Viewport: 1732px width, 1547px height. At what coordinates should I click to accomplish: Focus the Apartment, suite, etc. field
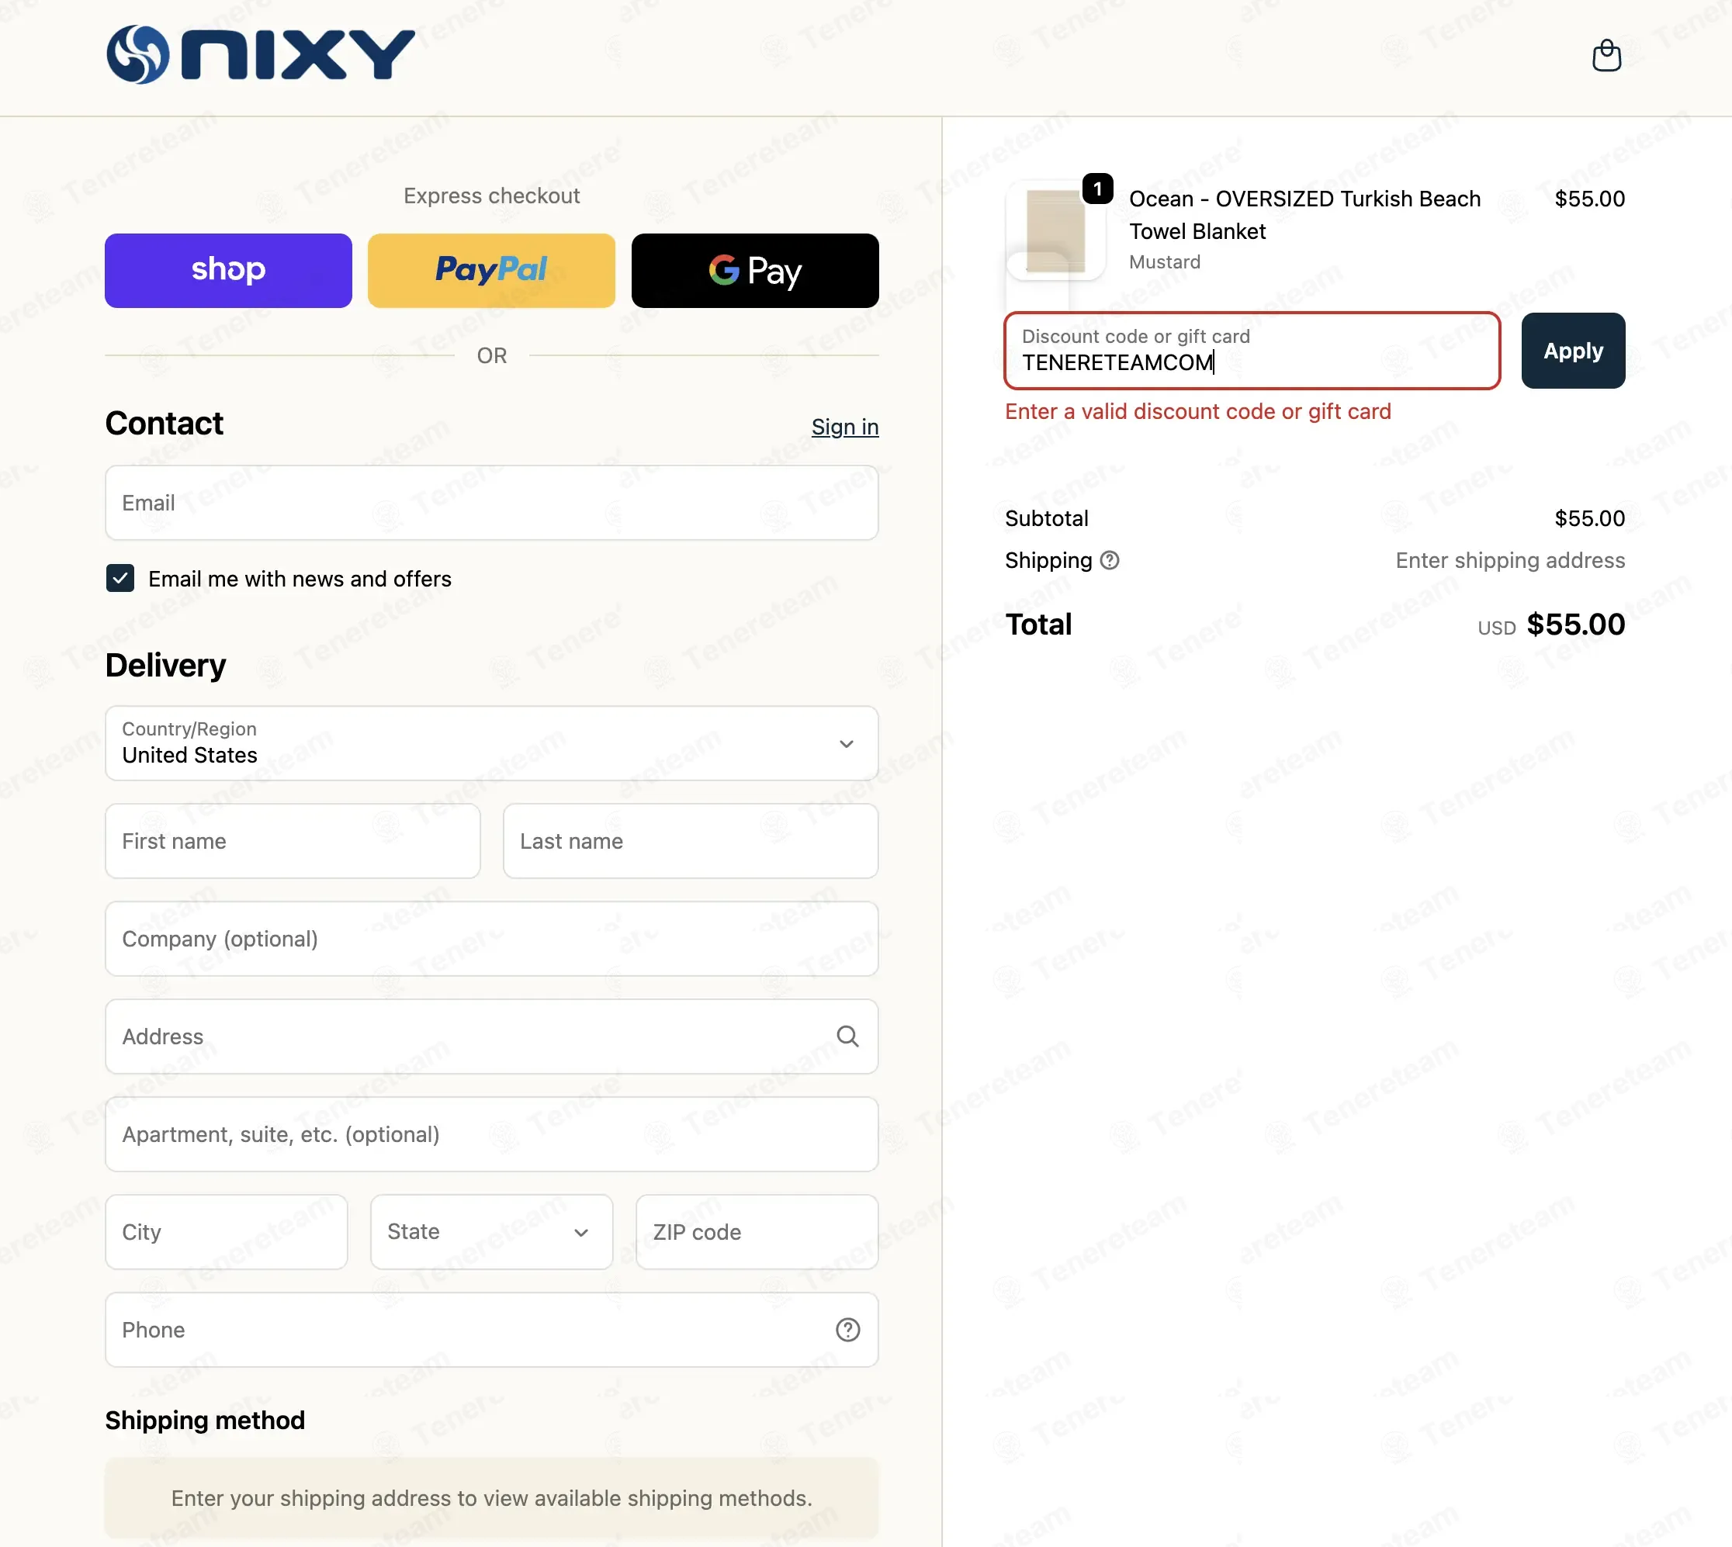coord(491,1134)
